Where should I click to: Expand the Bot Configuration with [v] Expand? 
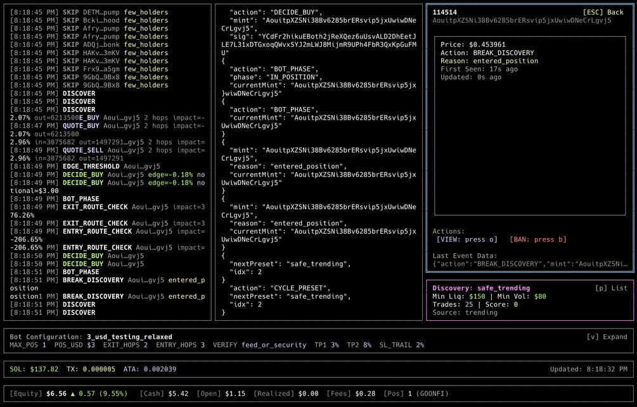(x=607, y=337)
